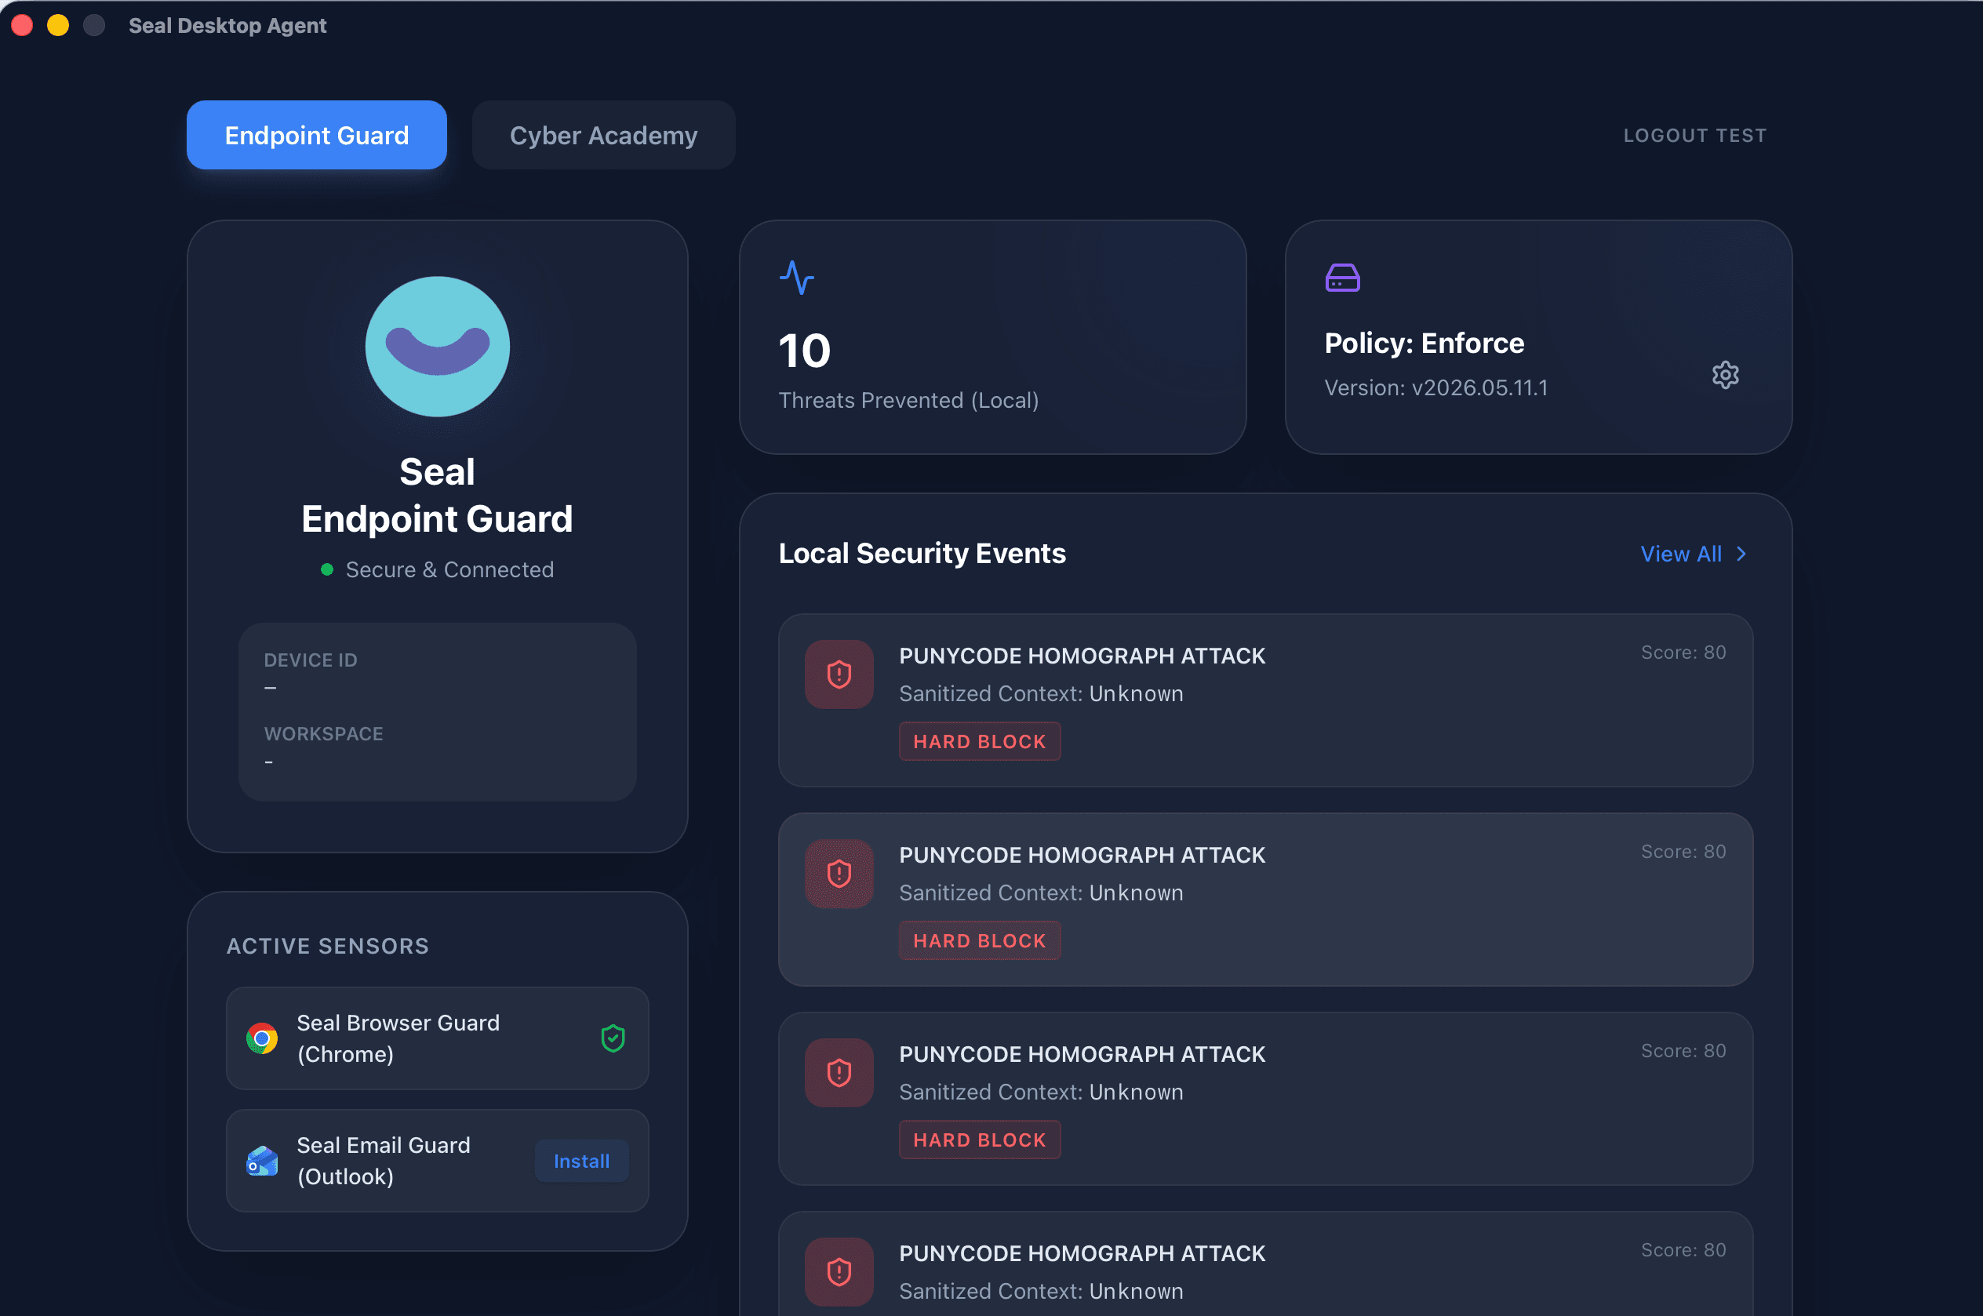Click shield alert icon of third punycode event

(x=839, y=1072)
